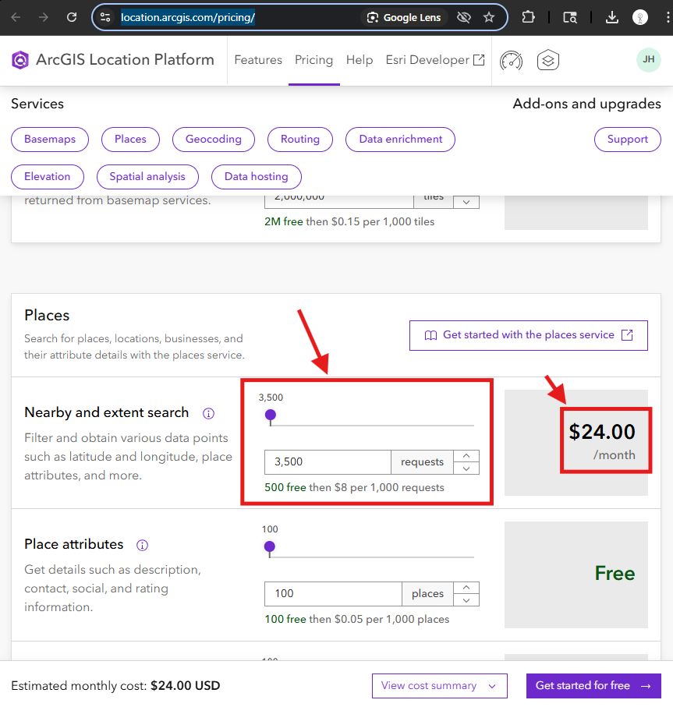Click the ArcGIS Location Platform logo
The width and height of the screenshot is (673, 707).
pos(113,60)
